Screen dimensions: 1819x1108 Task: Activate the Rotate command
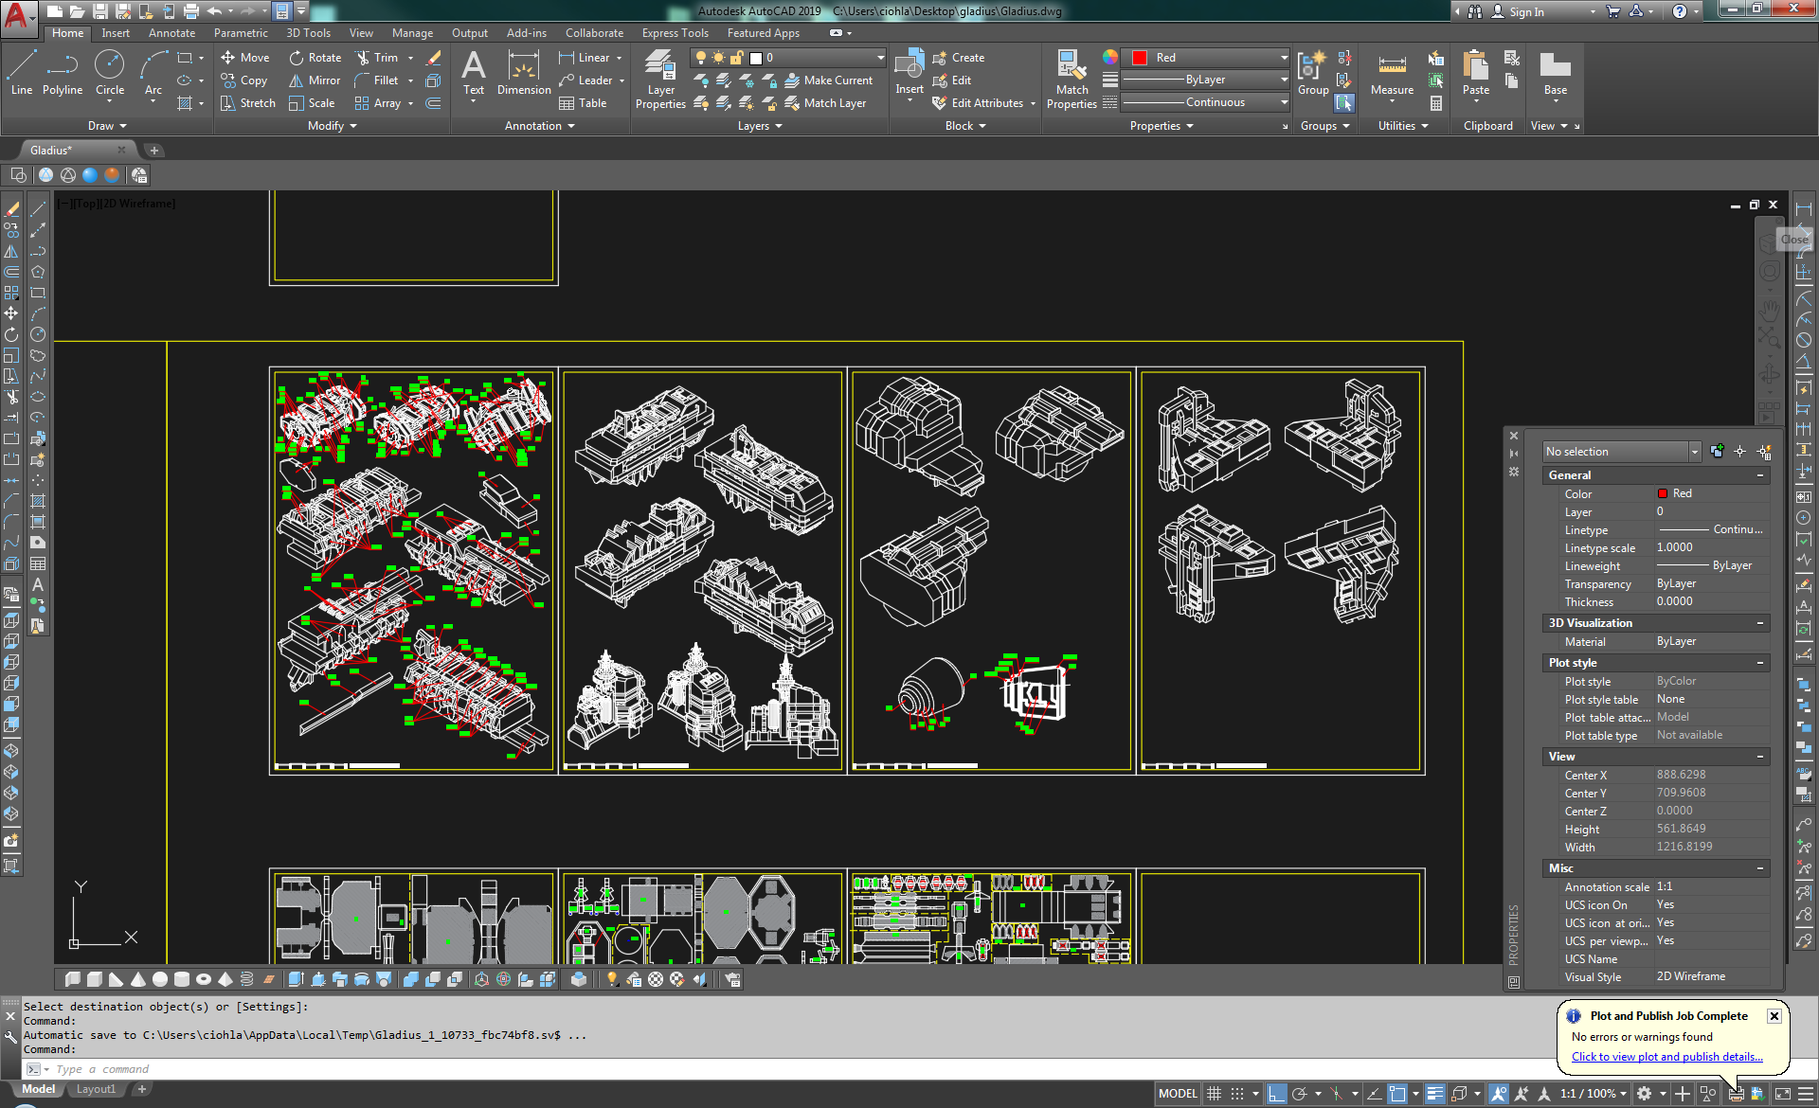coord(315,58)
